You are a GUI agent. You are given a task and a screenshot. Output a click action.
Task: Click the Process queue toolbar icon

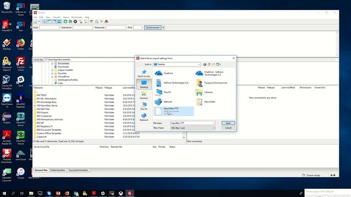(70, 22)
